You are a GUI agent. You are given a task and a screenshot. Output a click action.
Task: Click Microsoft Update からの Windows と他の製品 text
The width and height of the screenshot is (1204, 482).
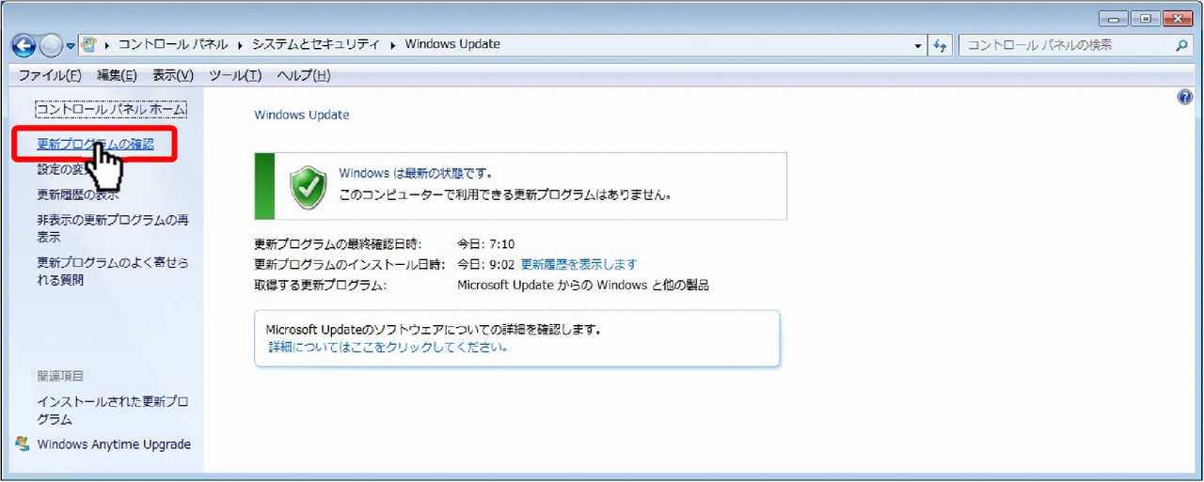[x=583, y=285]
